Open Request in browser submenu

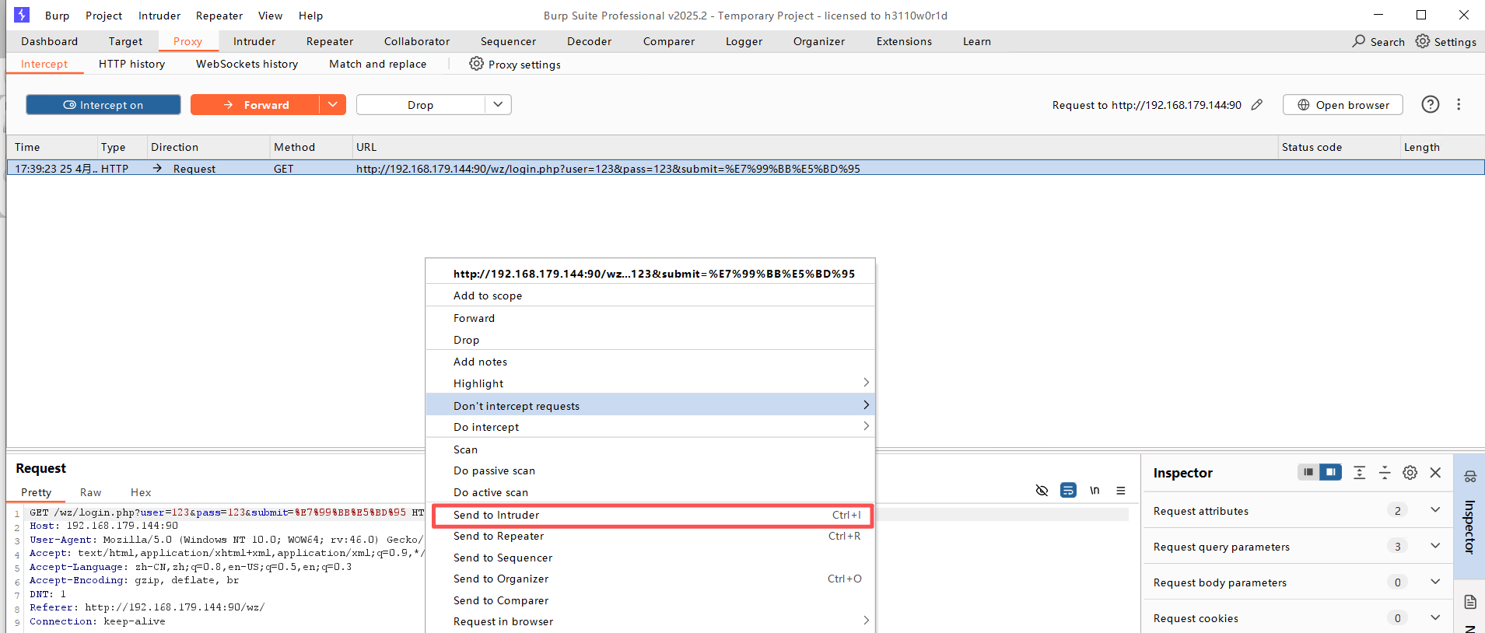point(650,621)
